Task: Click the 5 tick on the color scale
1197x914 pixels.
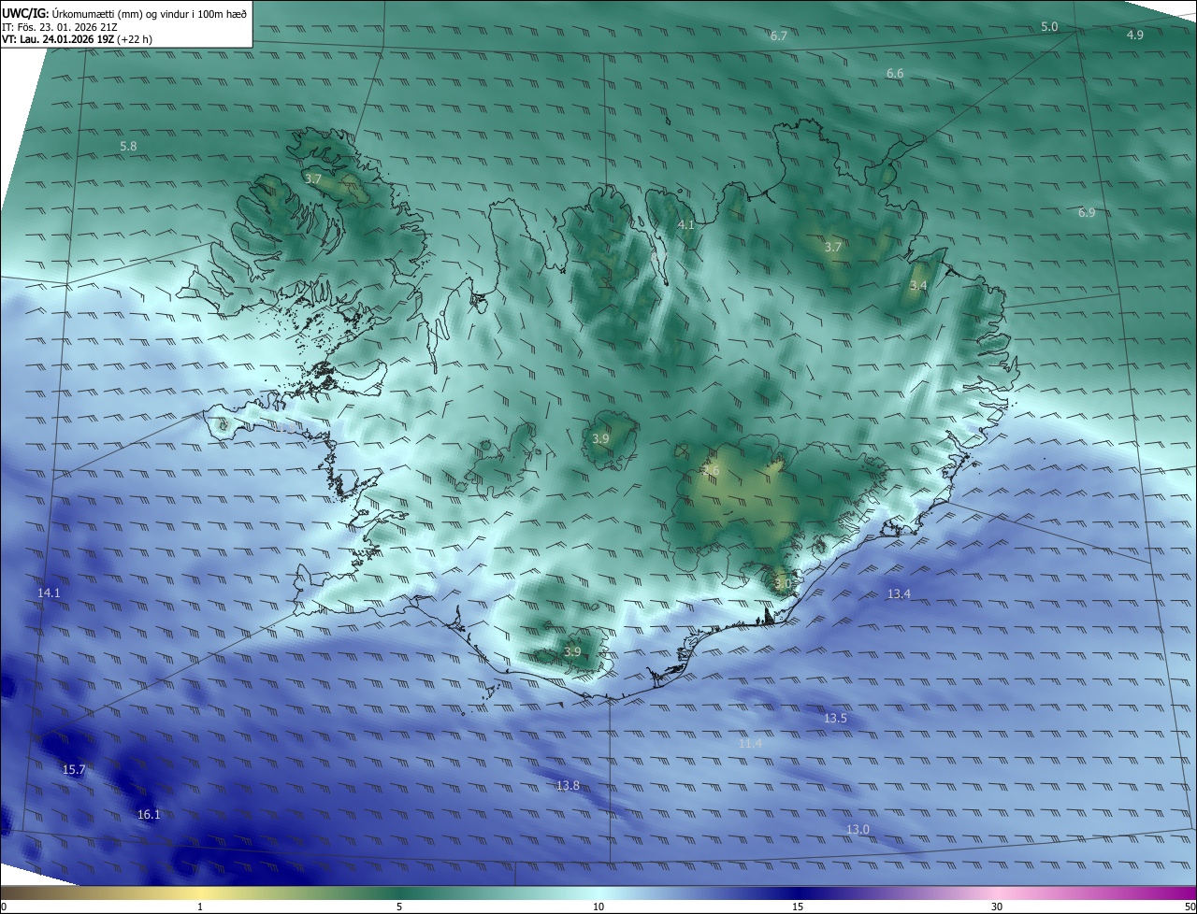Action: pos(399,907)
